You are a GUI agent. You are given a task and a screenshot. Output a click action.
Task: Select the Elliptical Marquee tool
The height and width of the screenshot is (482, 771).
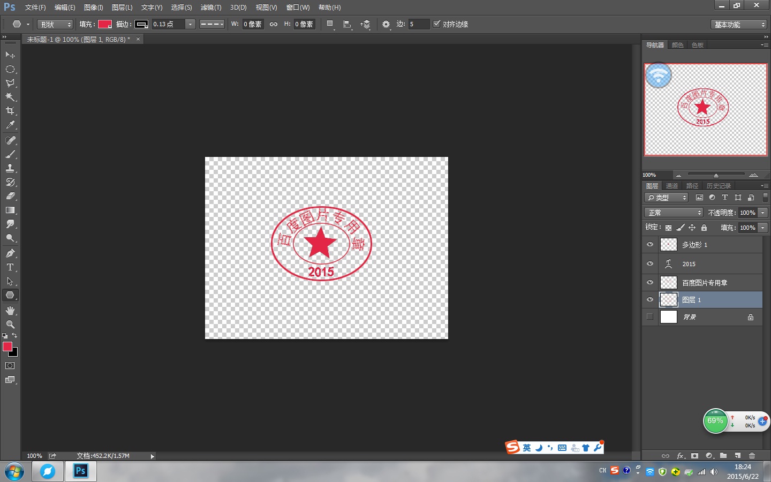(10, 69)
